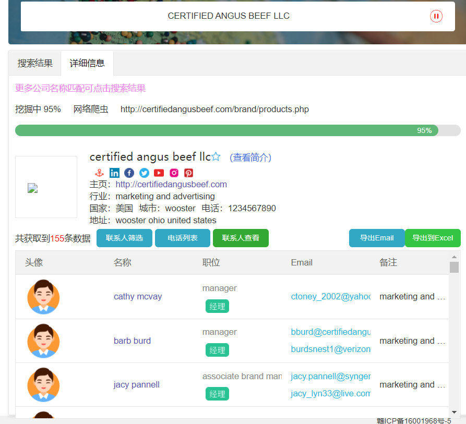The height and width of the screenshot is (424, 466).
Task: Open the company's YouTube icon
Action: (159, 173)
